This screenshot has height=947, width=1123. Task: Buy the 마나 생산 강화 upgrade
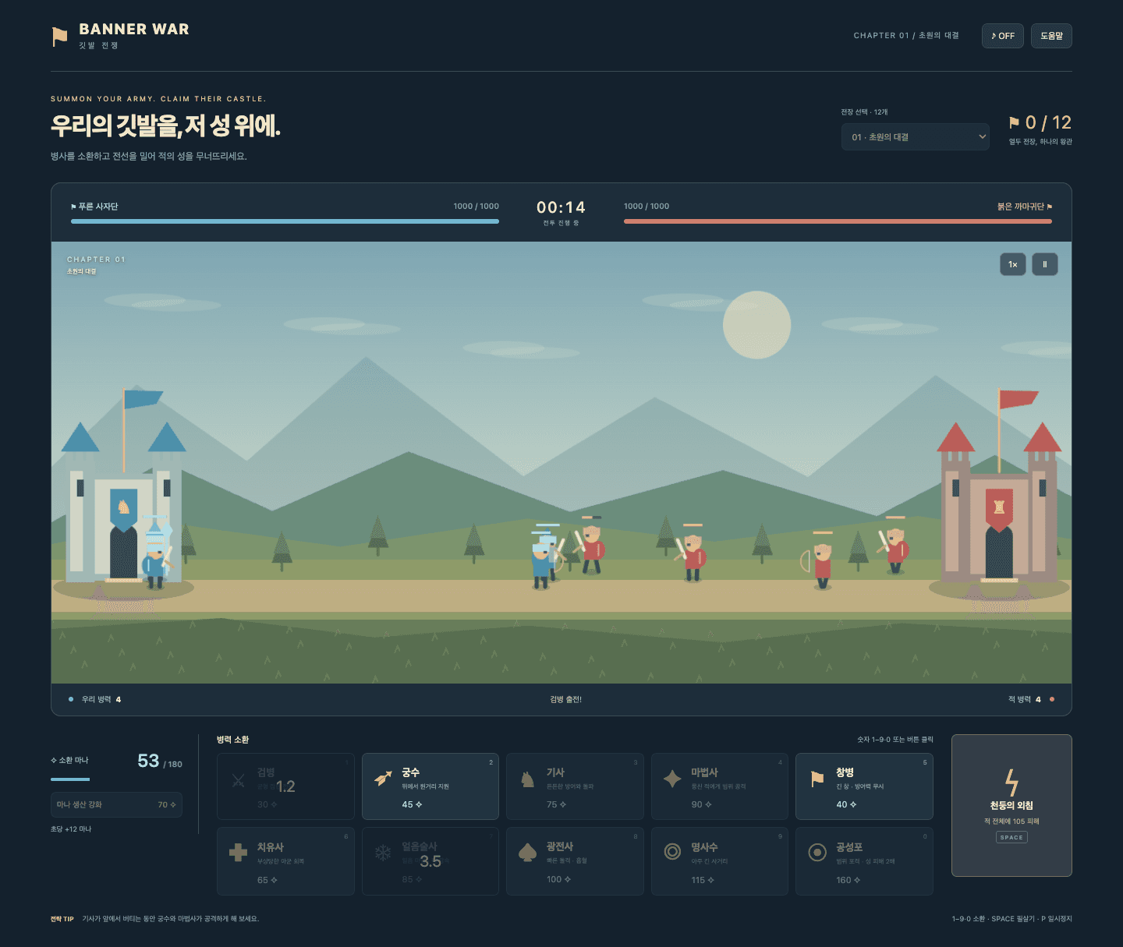pyautogui.click(x=116, y=804)
